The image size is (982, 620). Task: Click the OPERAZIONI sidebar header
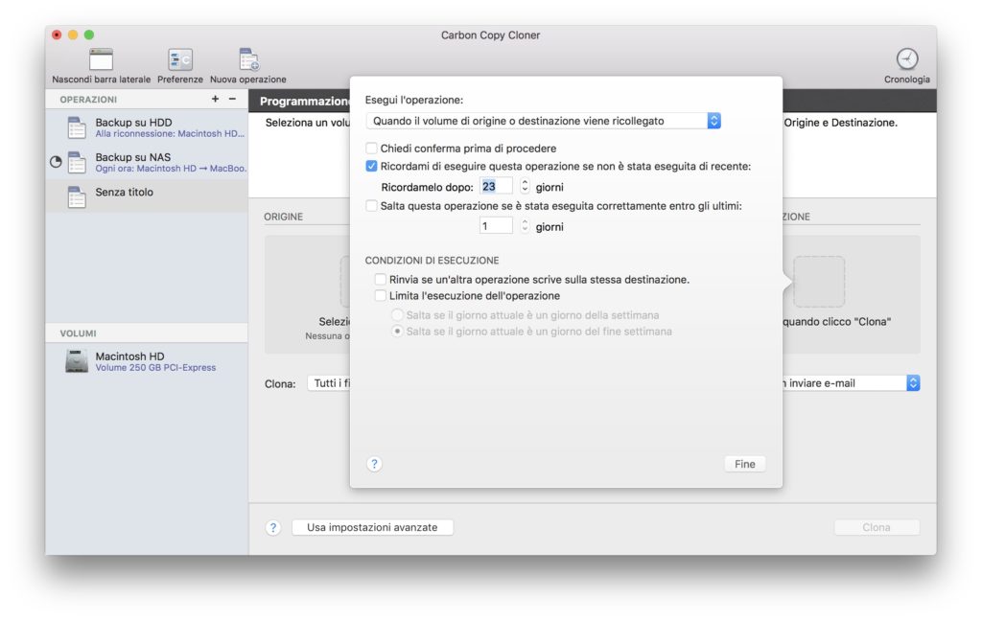tap(88, 100)
